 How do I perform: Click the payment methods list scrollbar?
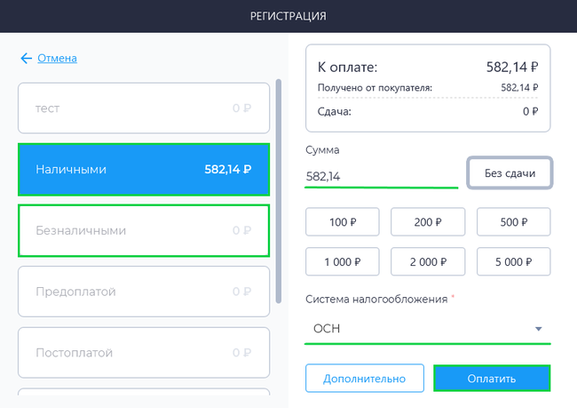click(279, 191)
